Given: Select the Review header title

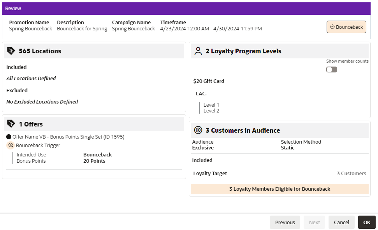Looking at the screenshot, I should (13, 9).
